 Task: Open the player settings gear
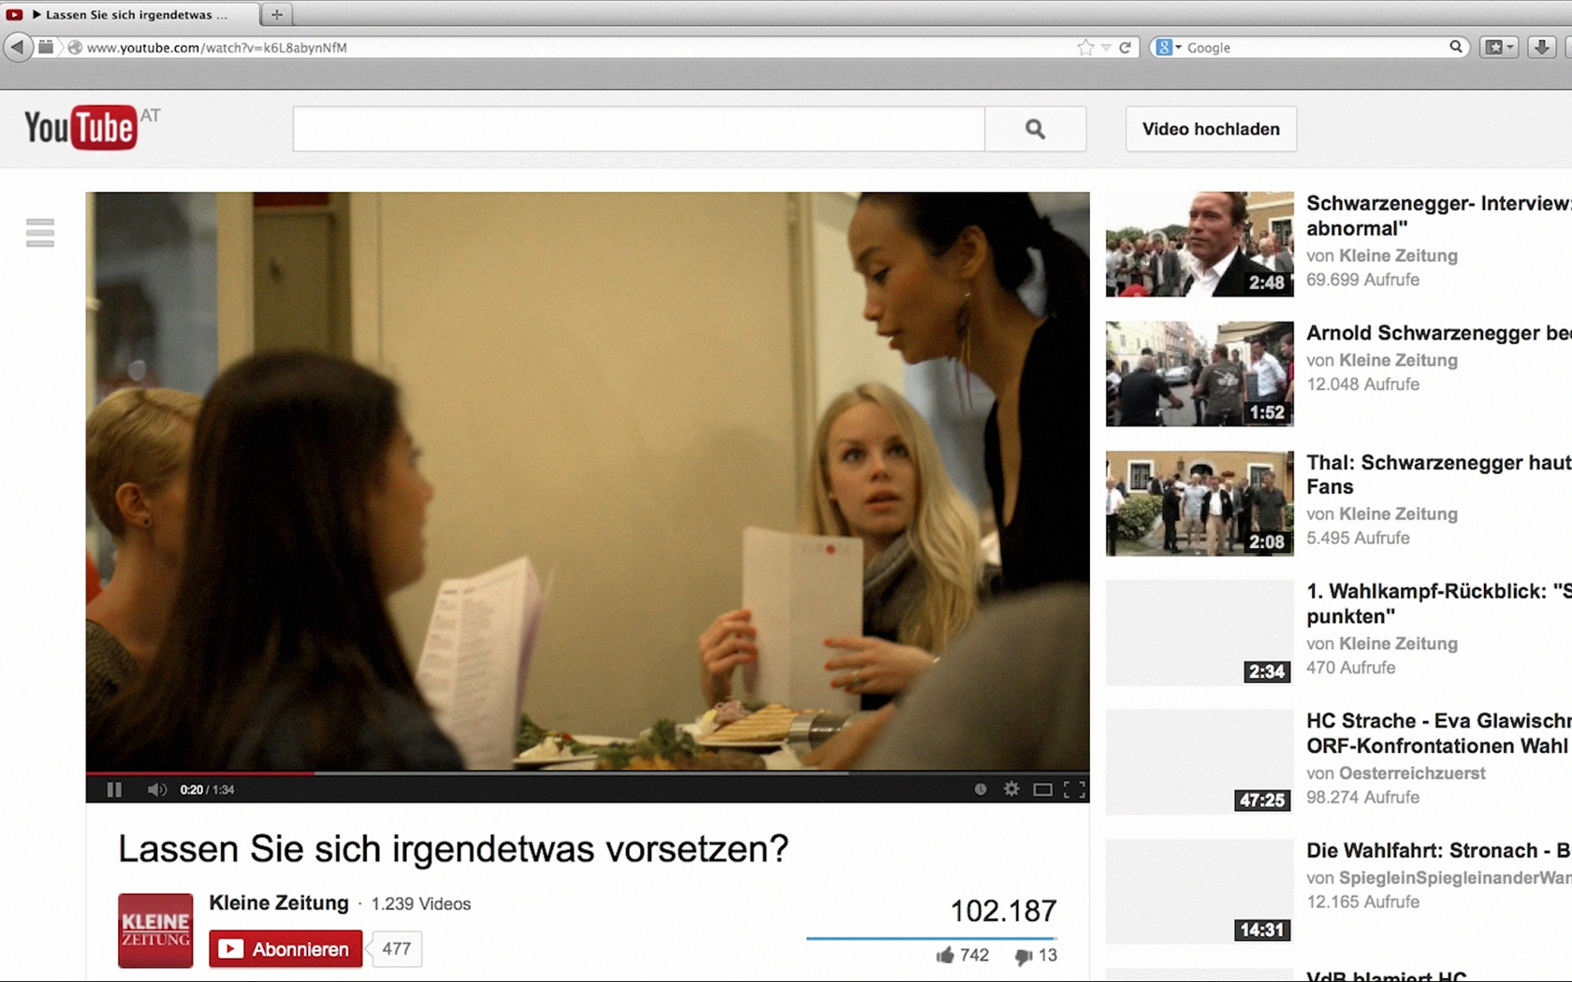[x=1012, y=789]
